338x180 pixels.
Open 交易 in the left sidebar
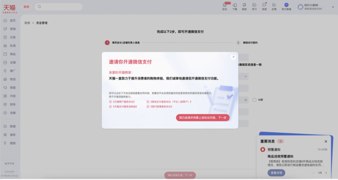[x=9, y=37]
